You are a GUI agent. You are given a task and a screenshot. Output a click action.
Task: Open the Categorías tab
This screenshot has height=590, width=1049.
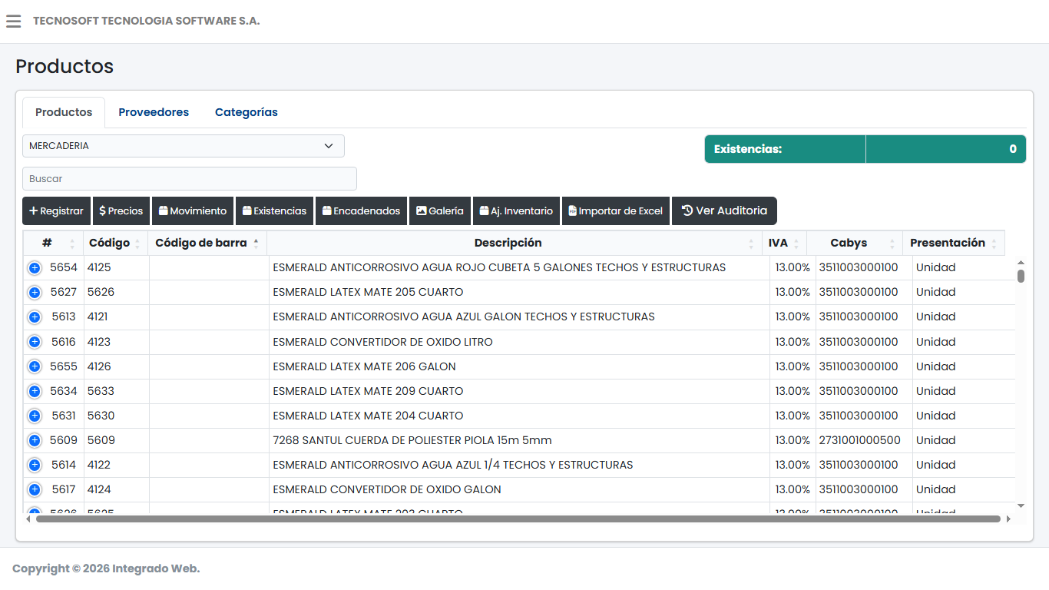click(x=246, y=112)
